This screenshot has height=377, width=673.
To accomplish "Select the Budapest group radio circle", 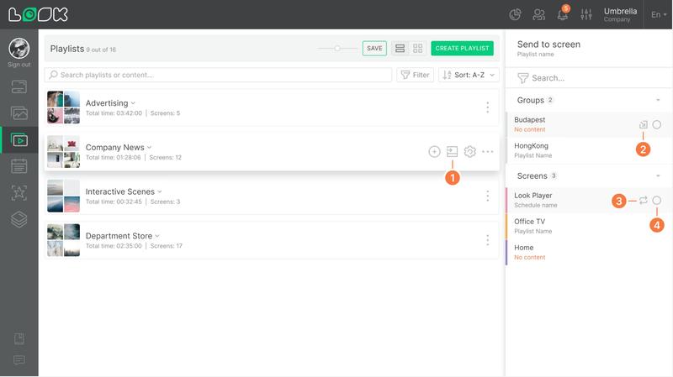I will (657, 124).
